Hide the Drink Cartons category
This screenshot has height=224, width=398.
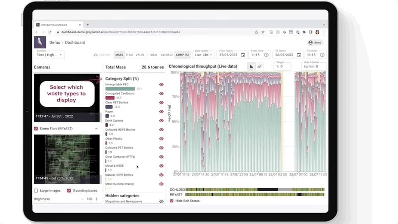161,121
